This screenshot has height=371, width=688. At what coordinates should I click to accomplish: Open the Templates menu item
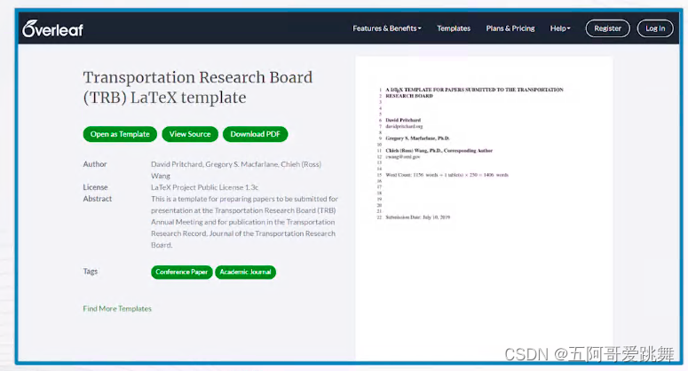(x=454, y=28)
